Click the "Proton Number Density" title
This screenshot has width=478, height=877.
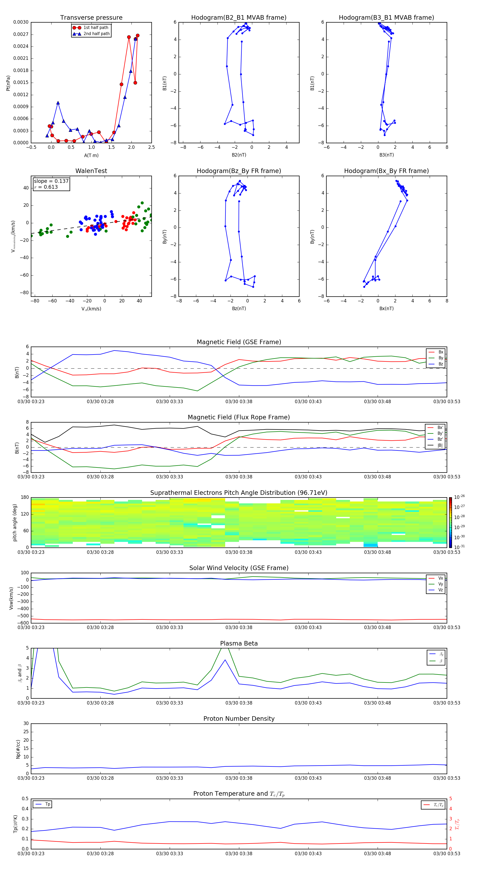239,719
